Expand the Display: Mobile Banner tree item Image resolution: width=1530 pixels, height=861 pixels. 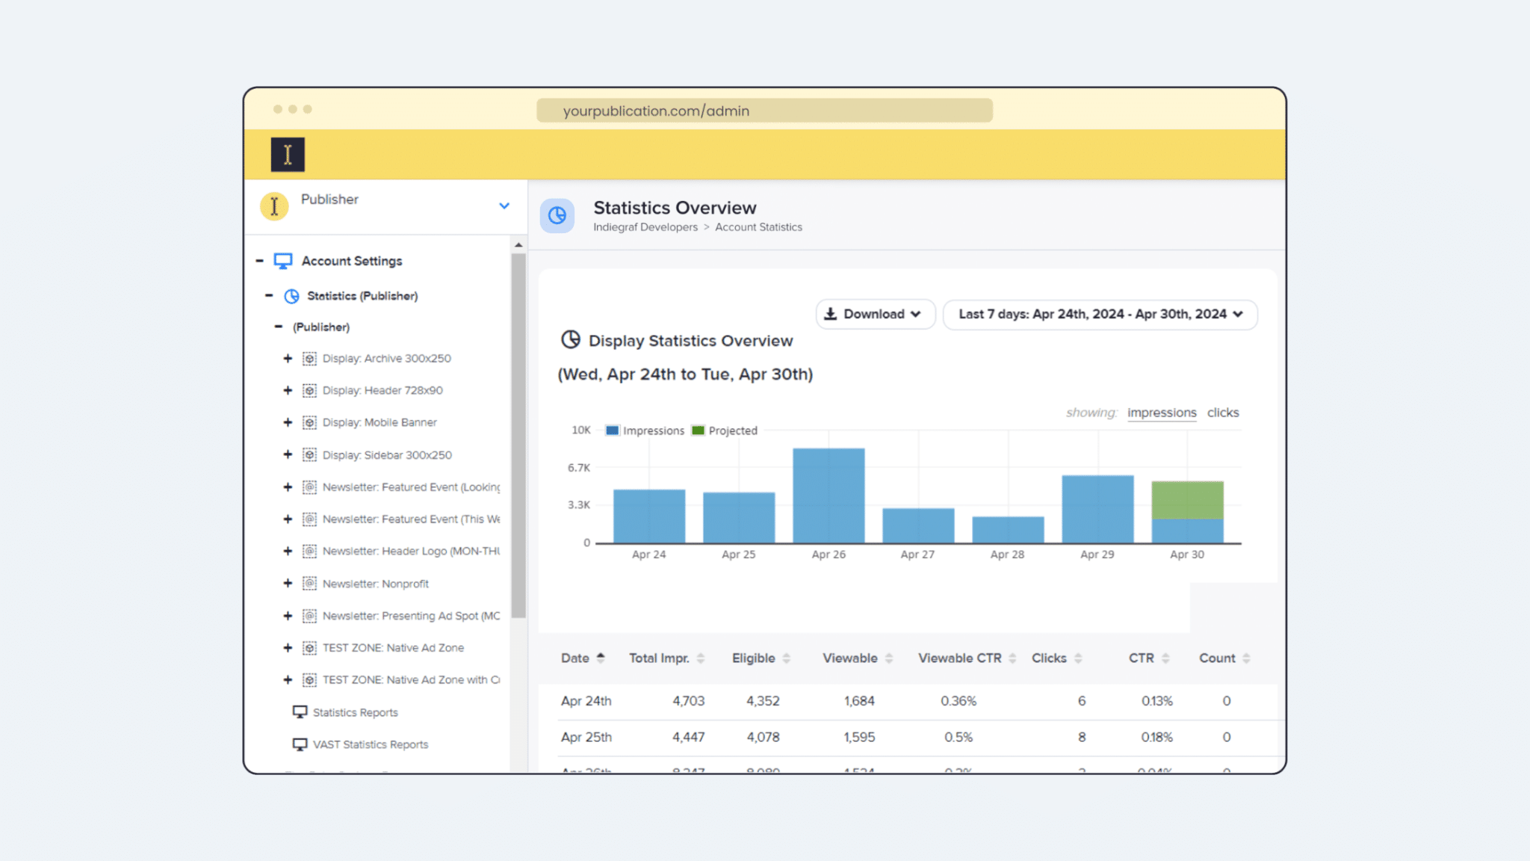click(288, 422)
